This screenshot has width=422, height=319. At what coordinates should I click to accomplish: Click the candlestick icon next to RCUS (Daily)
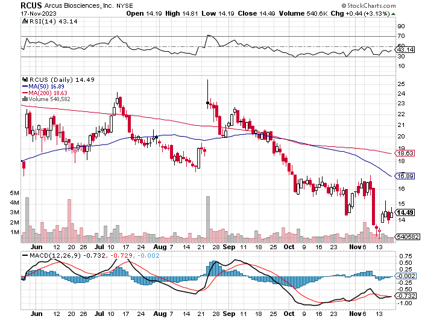click(25, 79)
